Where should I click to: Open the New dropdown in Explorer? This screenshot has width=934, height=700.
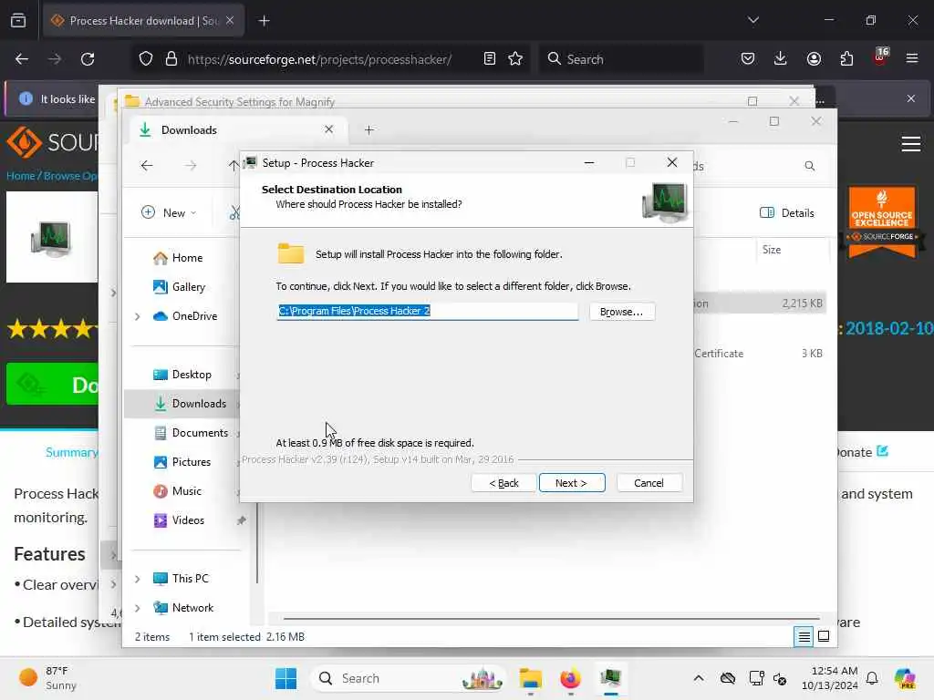tap(169, 212)
